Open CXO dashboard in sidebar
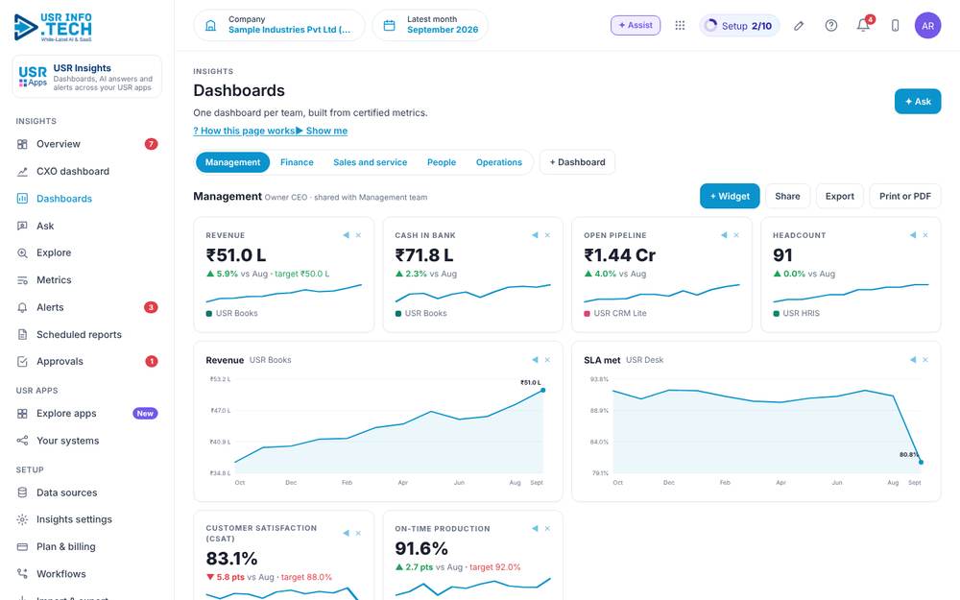Viewport: 960px width, 600px height. (87, 172)
